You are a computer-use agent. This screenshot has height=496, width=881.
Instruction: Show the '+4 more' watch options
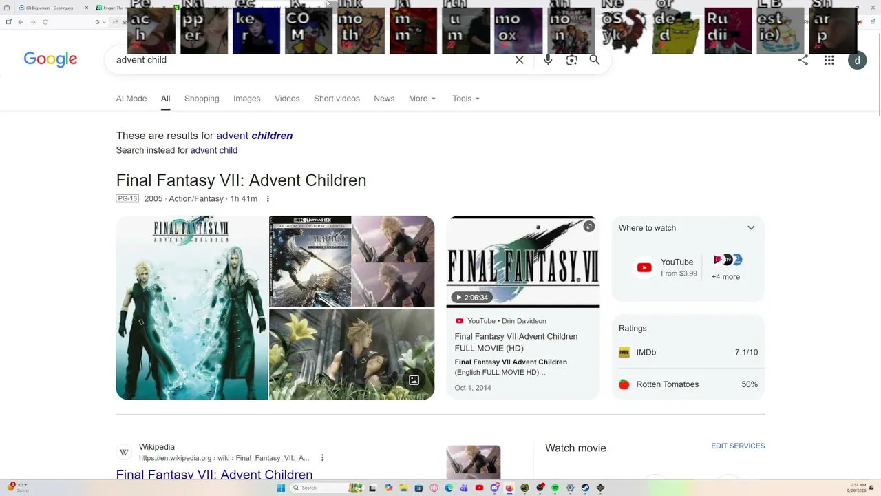[725, 277]
